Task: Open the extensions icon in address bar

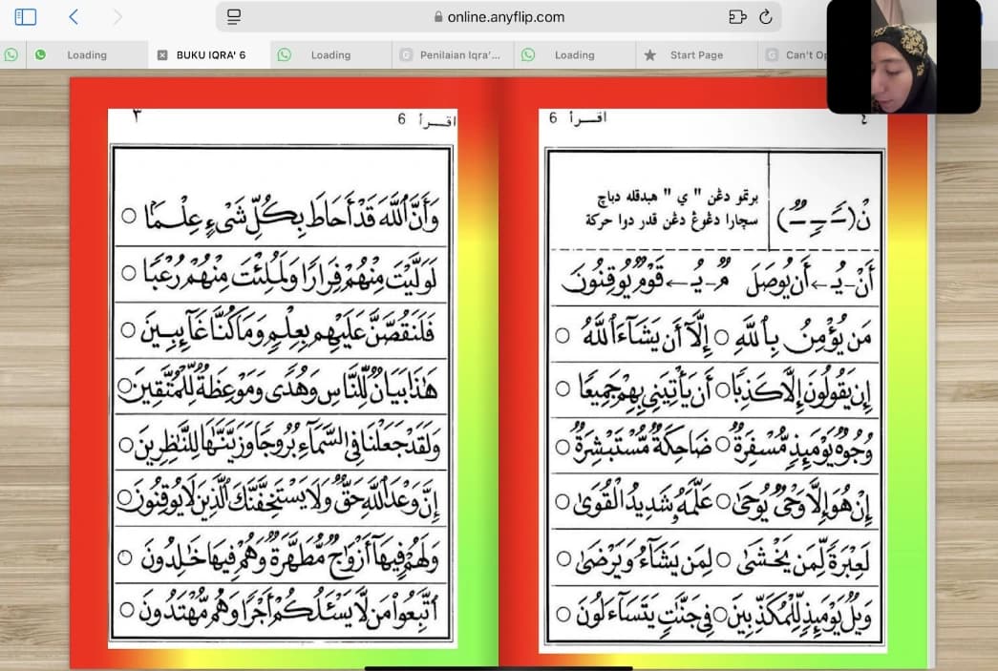Action: click(737, 17)
